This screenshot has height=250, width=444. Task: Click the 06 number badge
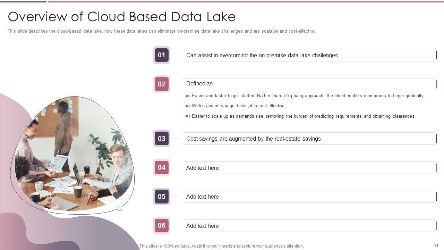(x=162, y=225)
